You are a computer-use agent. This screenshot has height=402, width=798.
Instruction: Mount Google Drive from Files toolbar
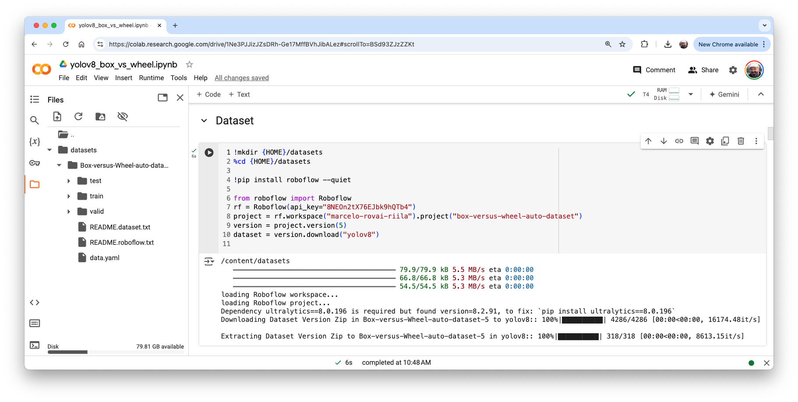100,116
